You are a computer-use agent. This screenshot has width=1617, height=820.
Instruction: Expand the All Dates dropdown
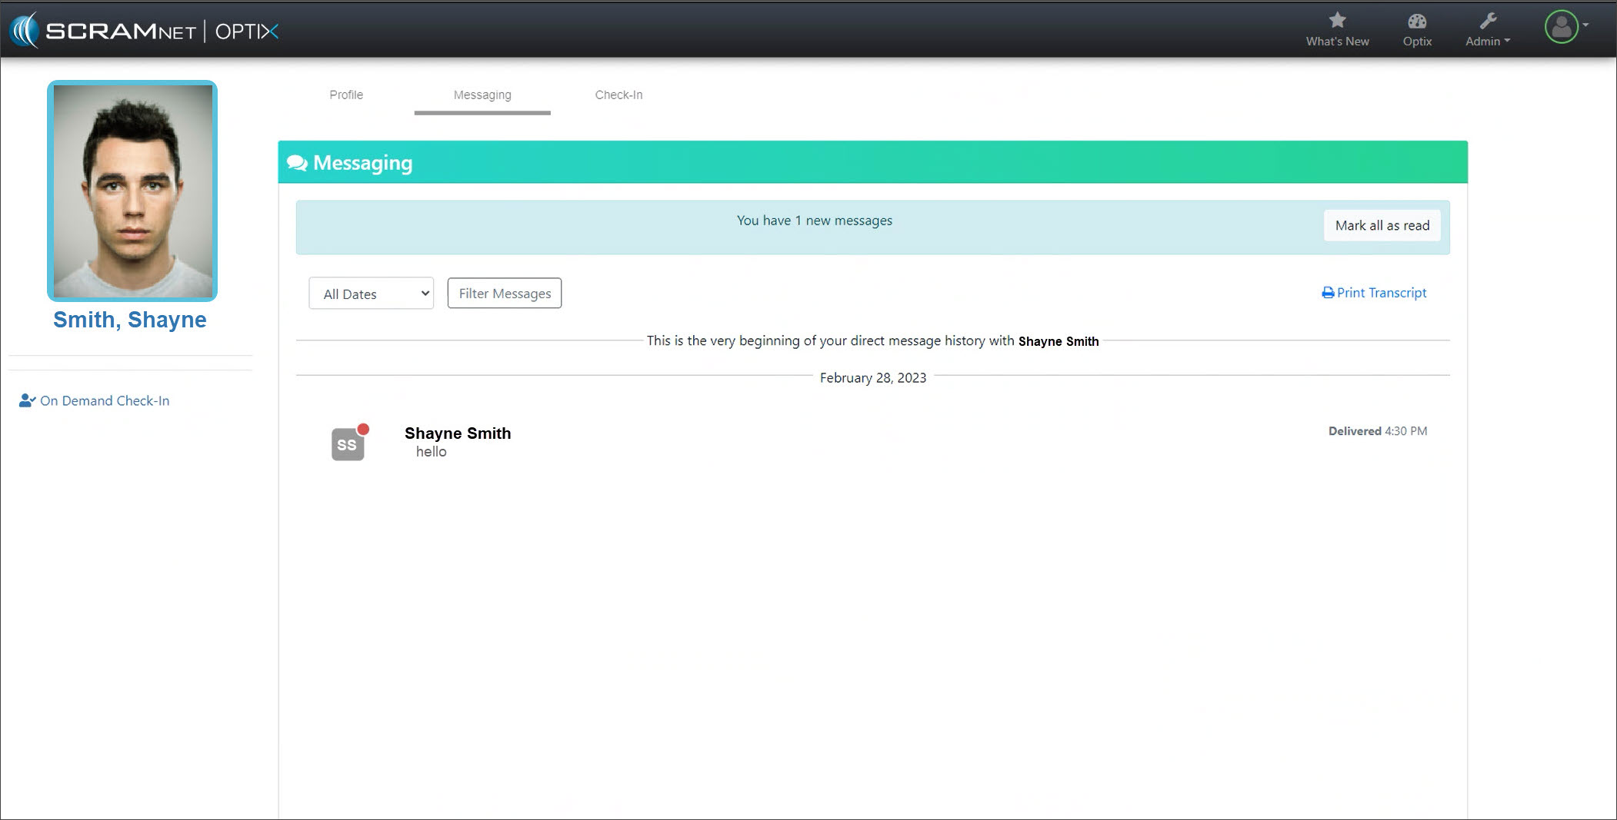[x=371, y=294]
